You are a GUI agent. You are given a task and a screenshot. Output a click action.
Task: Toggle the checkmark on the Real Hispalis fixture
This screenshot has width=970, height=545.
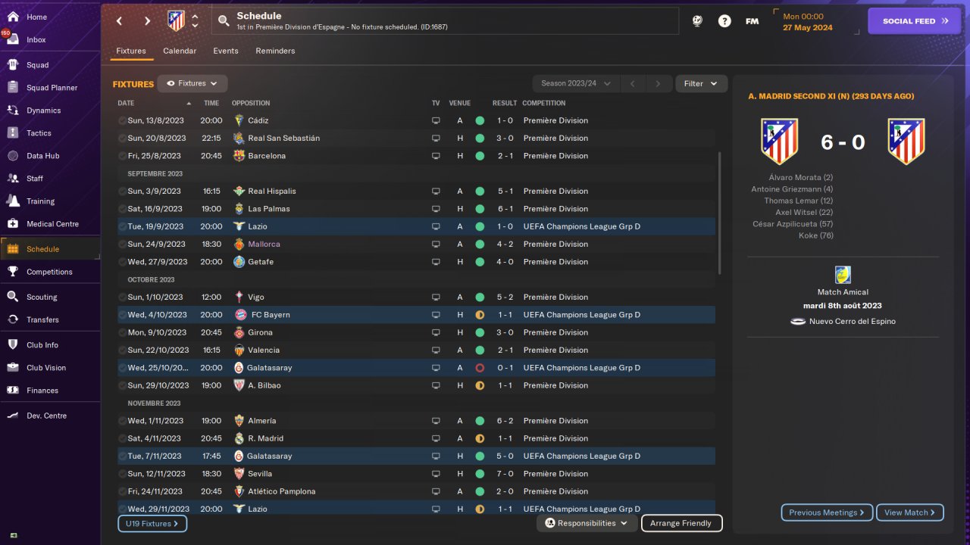[122, 192]
